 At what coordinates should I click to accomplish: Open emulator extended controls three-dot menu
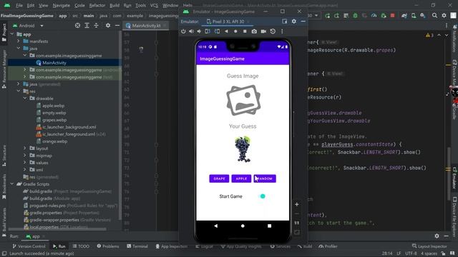pyautogui.click(x=282, y=31)
